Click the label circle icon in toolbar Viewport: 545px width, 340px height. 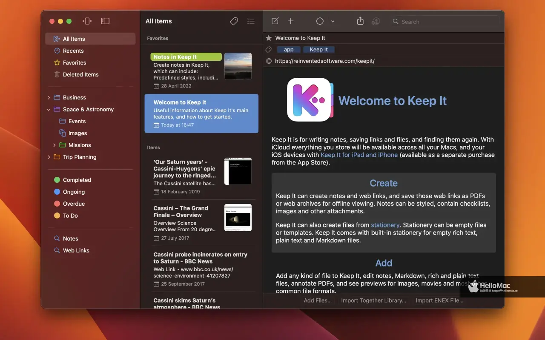(320, 21)
